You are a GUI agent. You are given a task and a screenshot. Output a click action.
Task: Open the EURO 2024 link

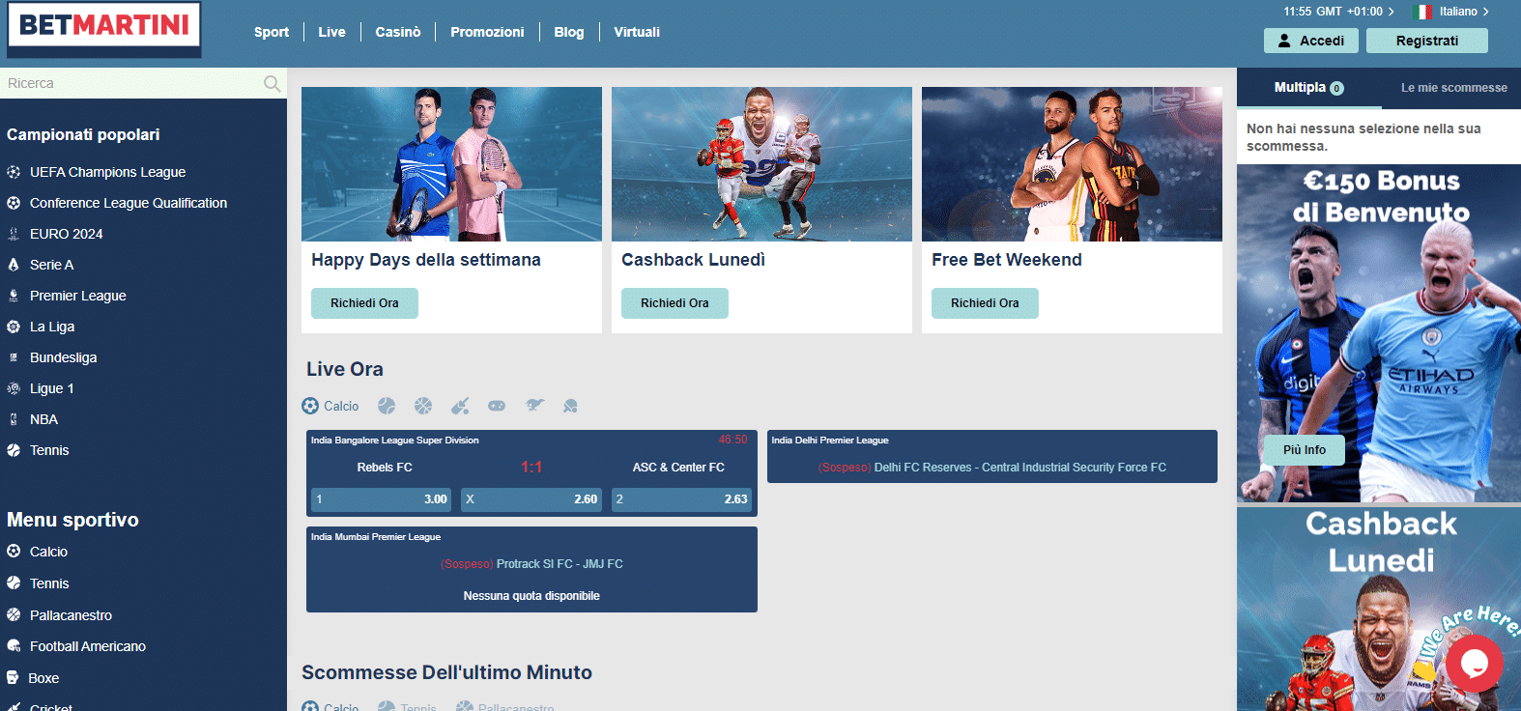[66, 234]
